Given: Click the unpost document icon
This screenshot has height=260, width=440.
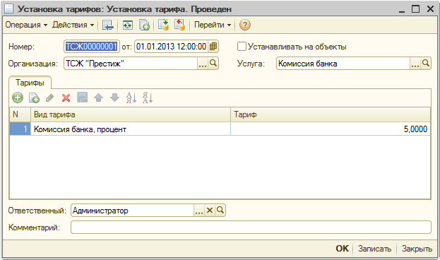Looking at the screenshot, I should coord(179,25).
